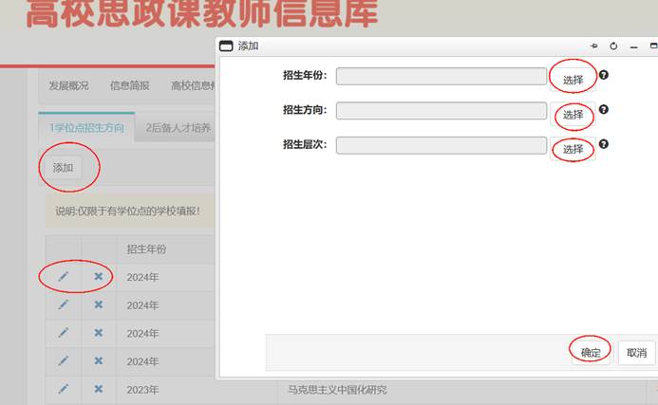Switch to the 1学位点招生方向 tab

[86, 128]
